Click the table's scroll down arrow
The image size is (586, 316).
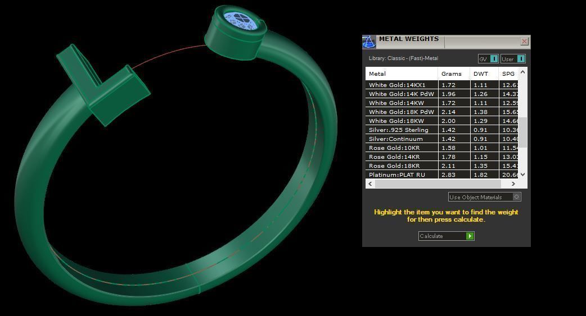pos(523,174)
